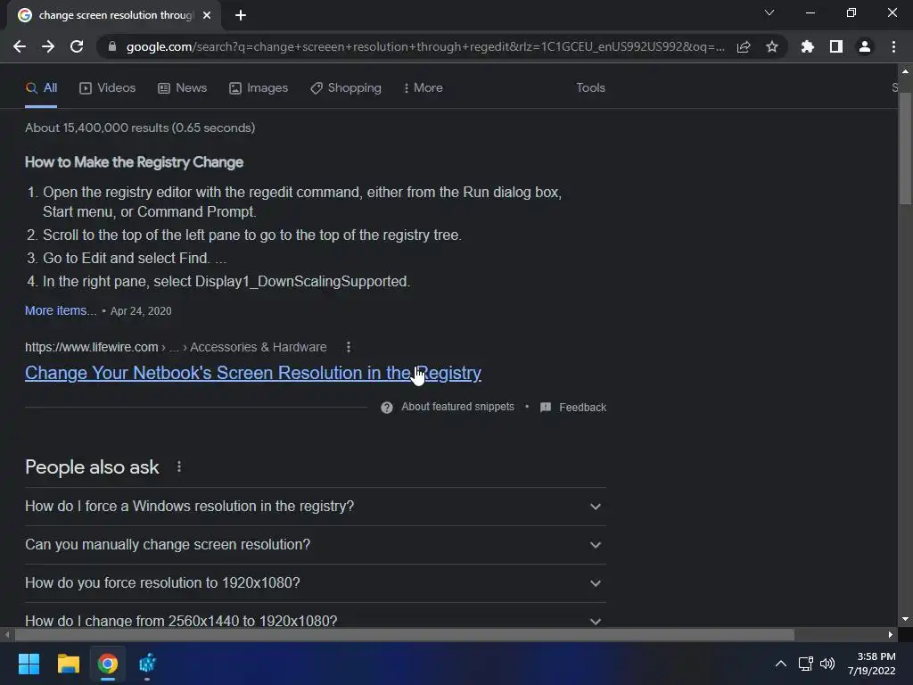This screenshot has height=685, width=913.
Task: Click the horizontal scrollbar left arrow
Action: tap(6, 634)
